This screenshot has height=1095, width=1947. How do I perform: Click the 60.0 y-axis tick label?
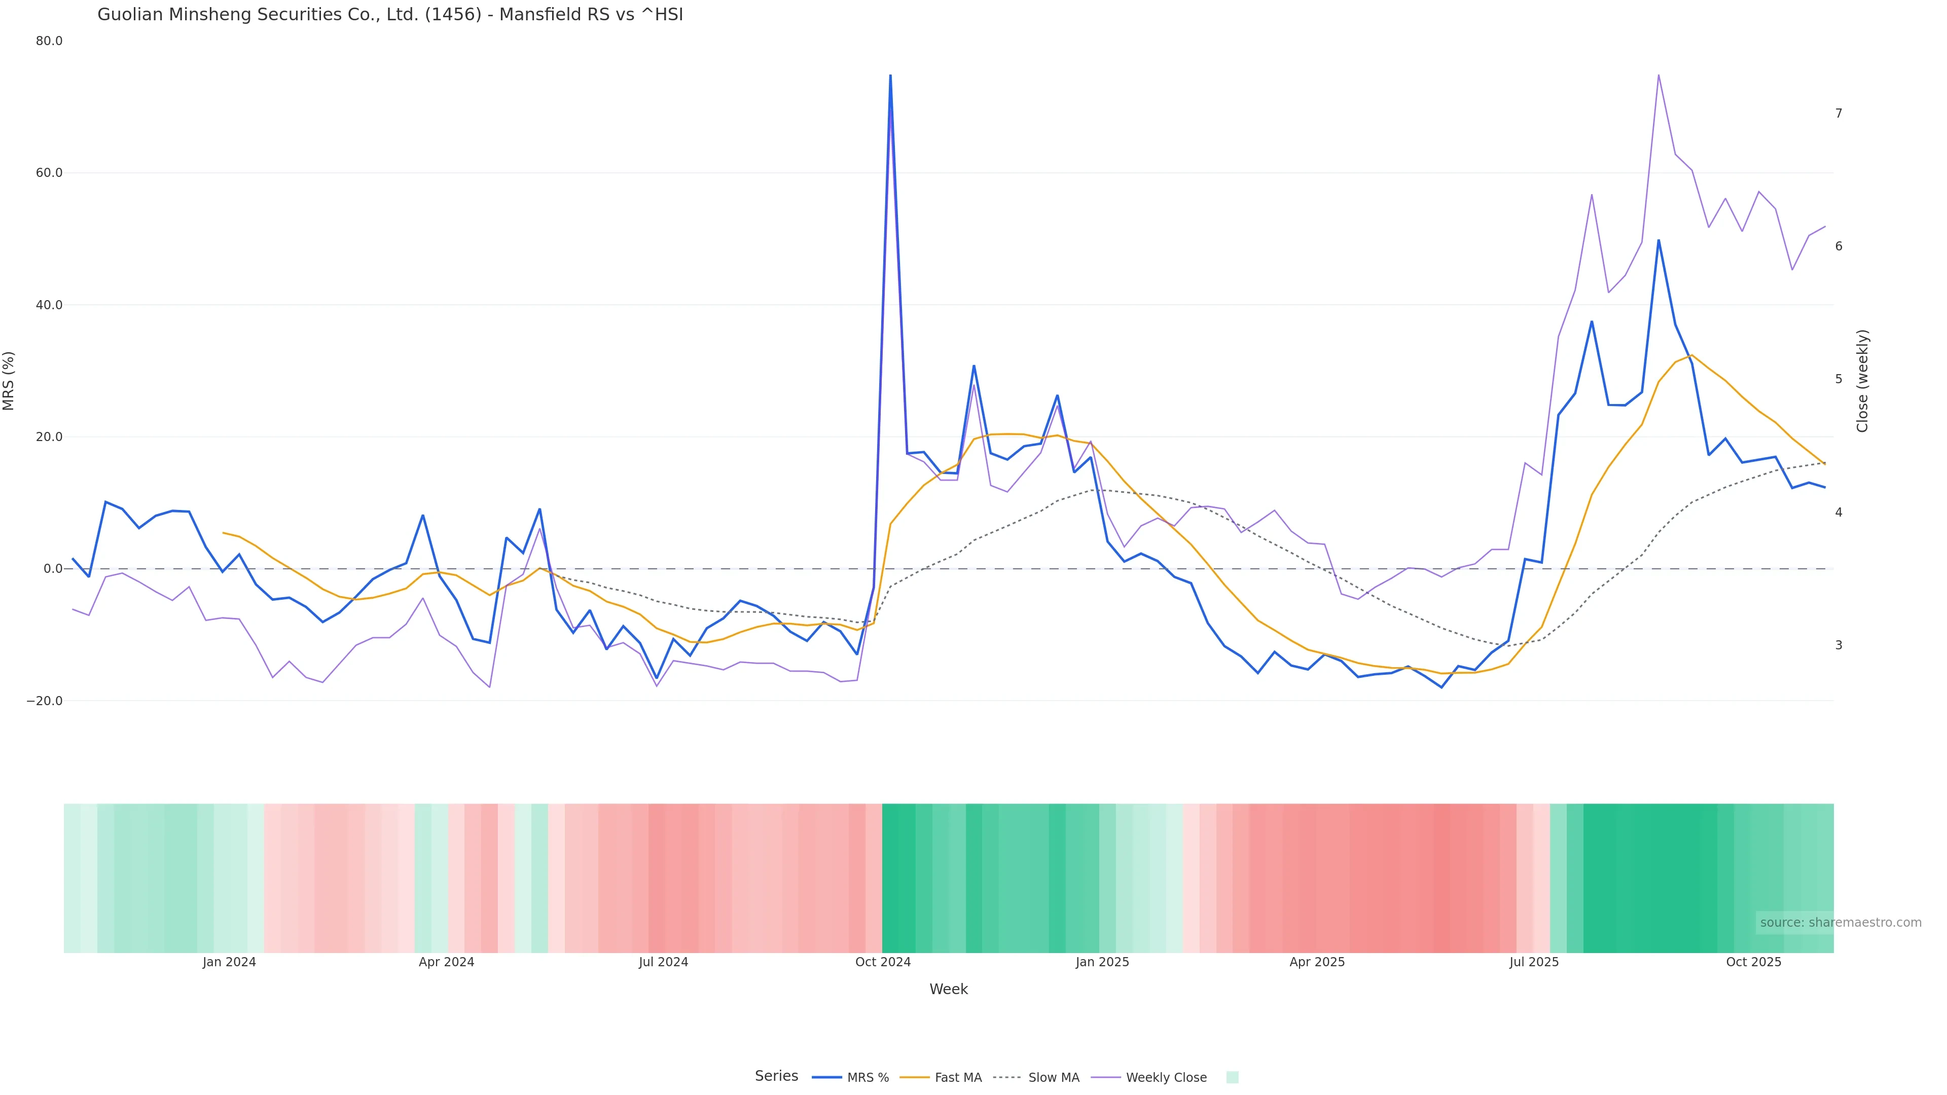point(49,173)
